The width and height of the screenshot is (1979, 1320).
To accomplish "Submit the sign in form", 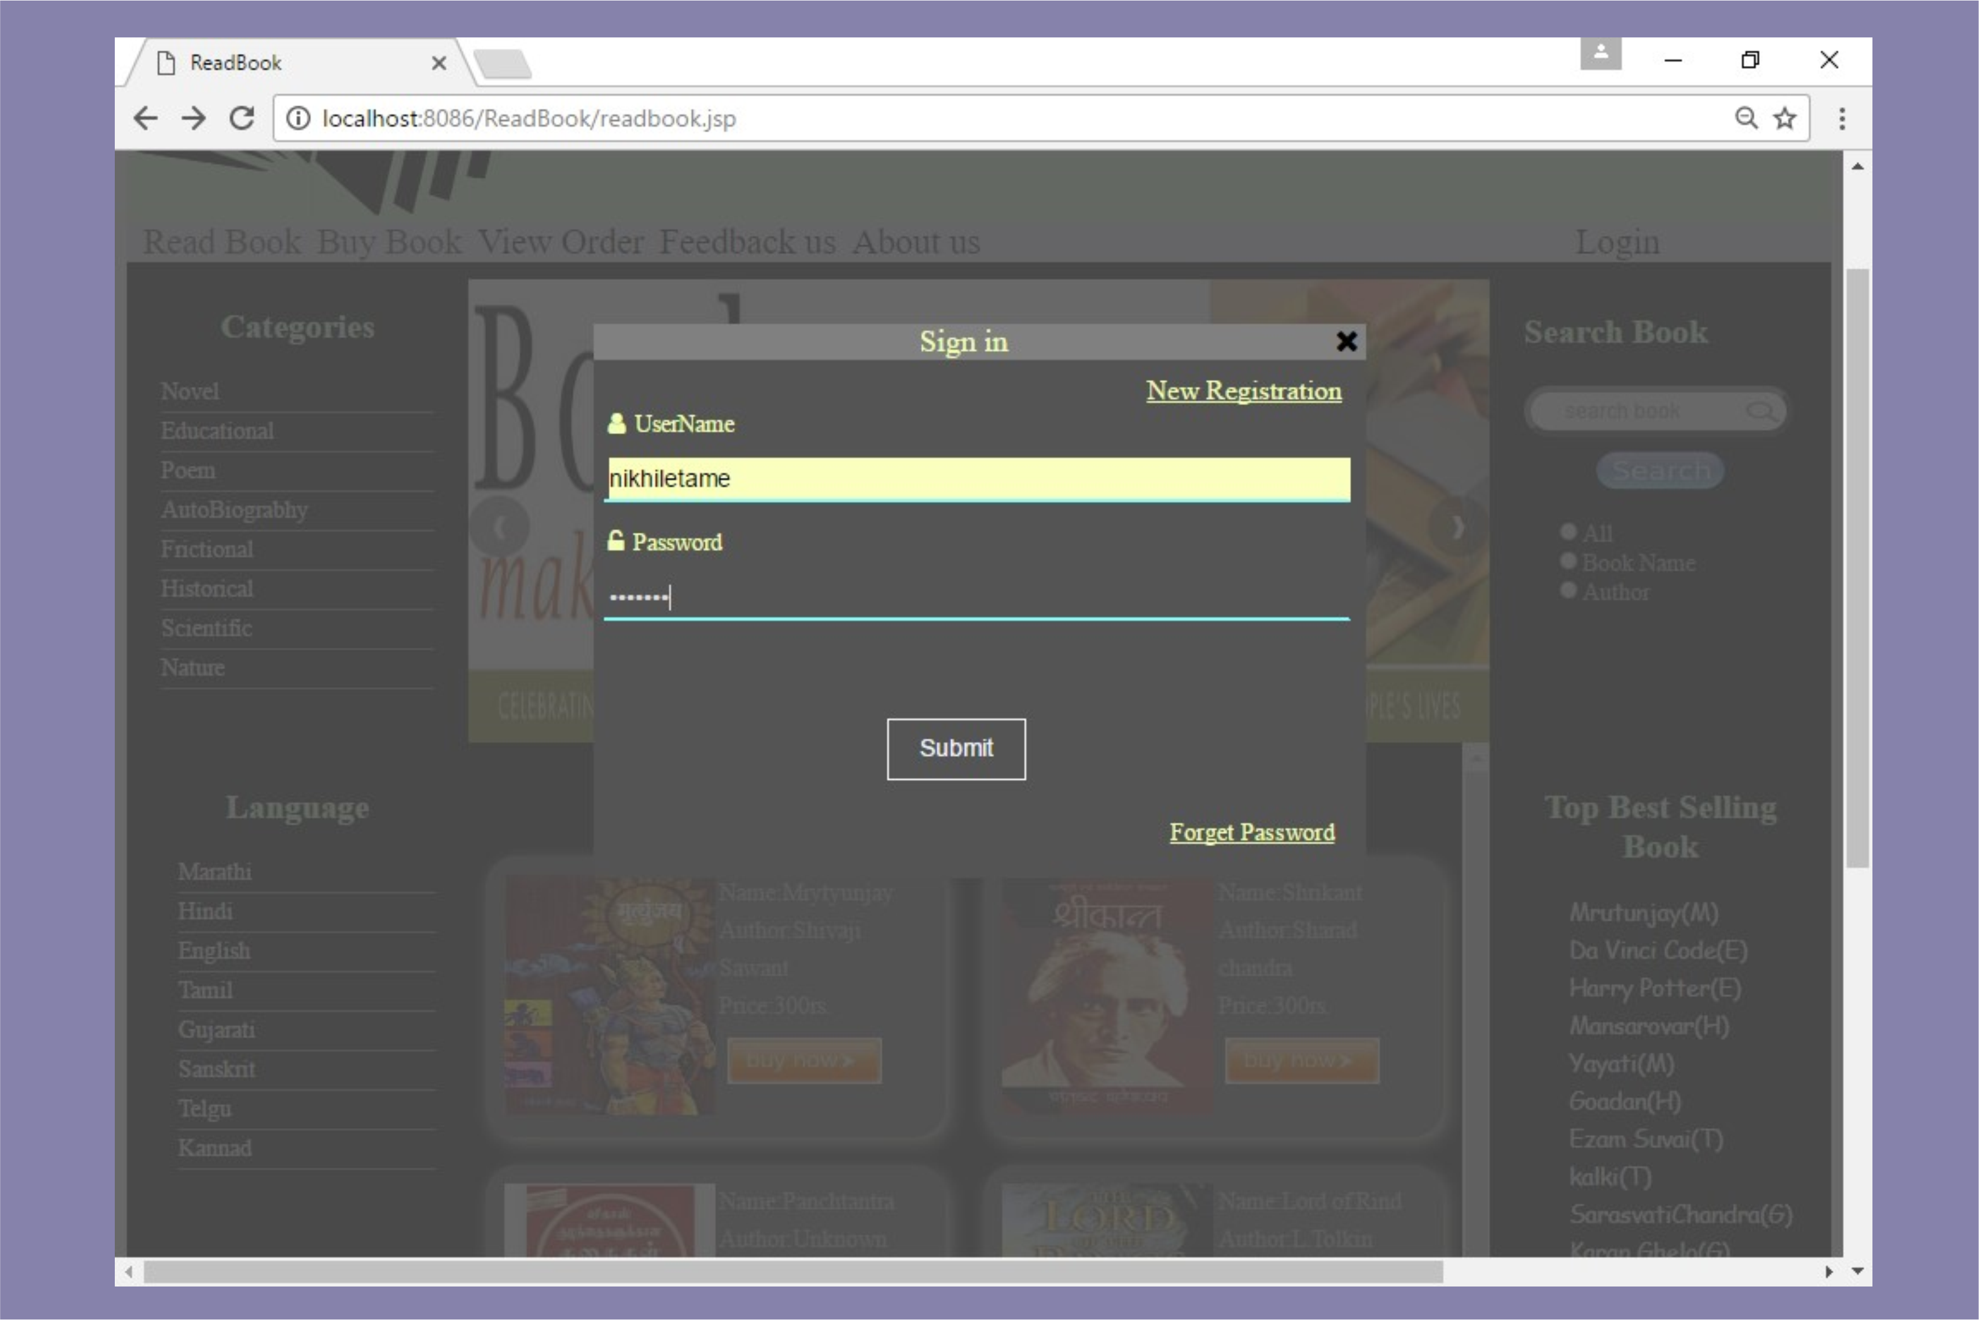I will point(956,748).
